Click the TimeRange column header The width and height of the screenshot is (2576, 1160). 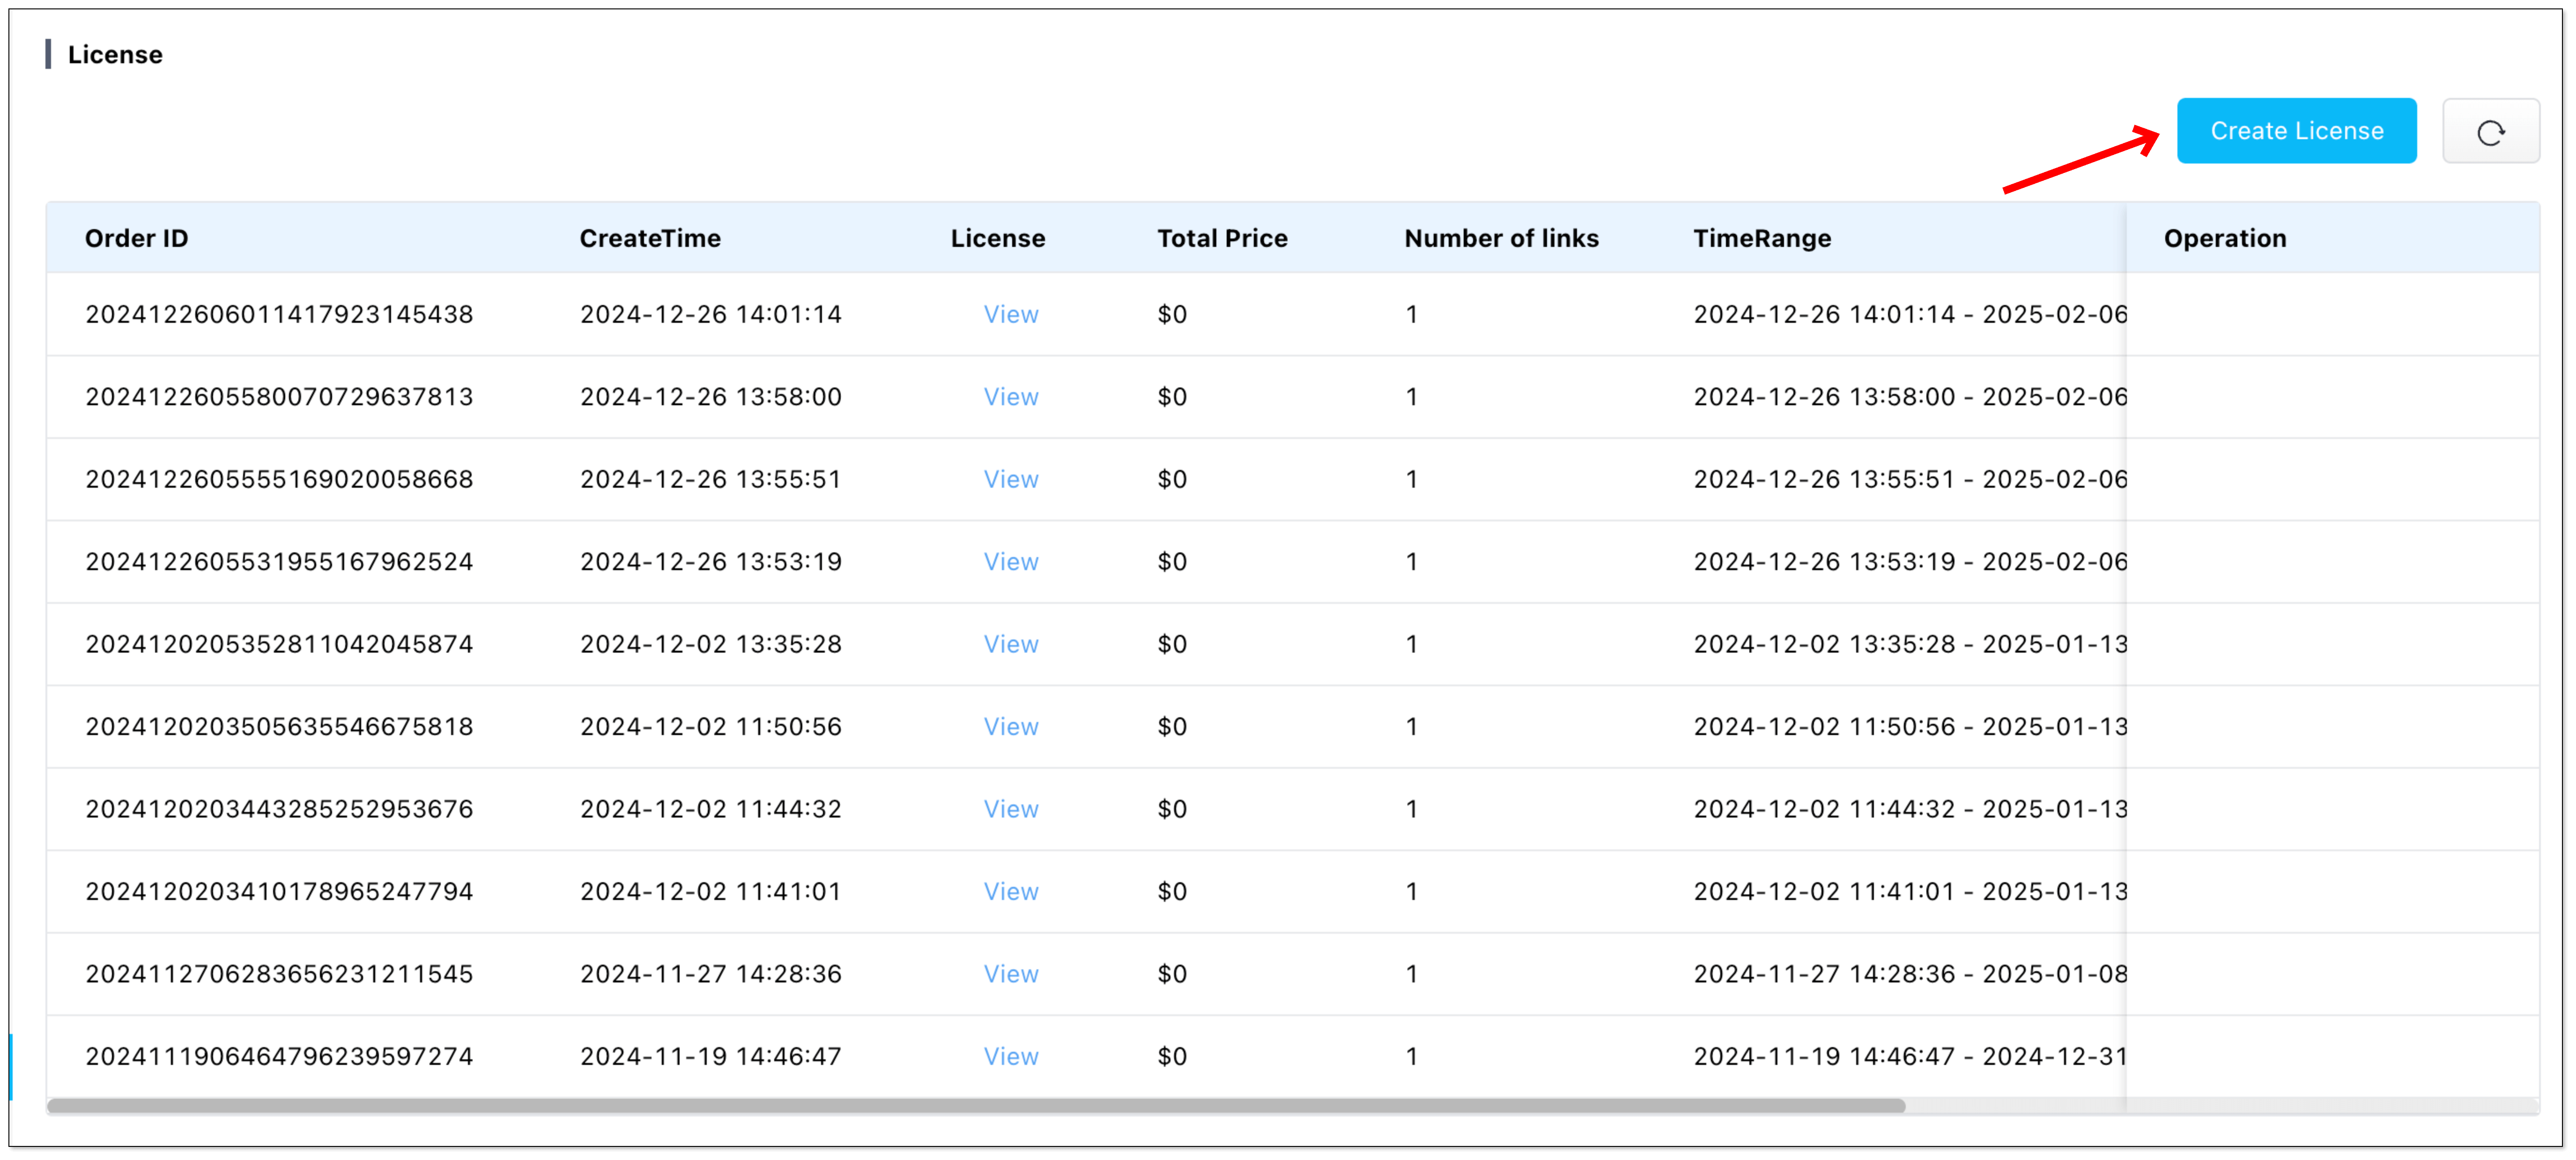pyautogui.click(x=1762, y=238)
